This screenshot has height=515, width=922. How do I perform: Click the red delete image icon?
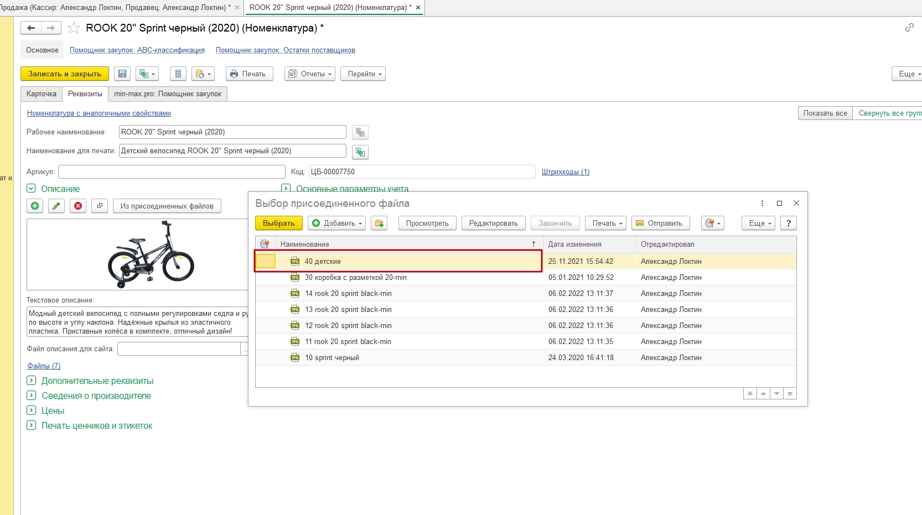[78, 206]
